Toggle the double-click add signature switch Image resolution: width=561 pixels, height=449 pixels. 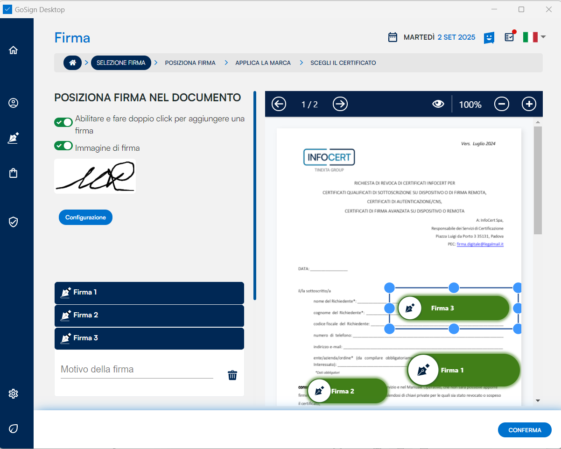[x=63, y=122]
